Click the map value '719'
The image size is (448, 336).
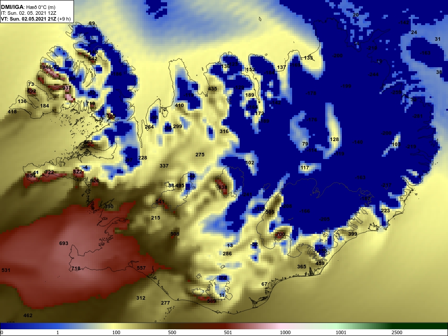(90, 104)
